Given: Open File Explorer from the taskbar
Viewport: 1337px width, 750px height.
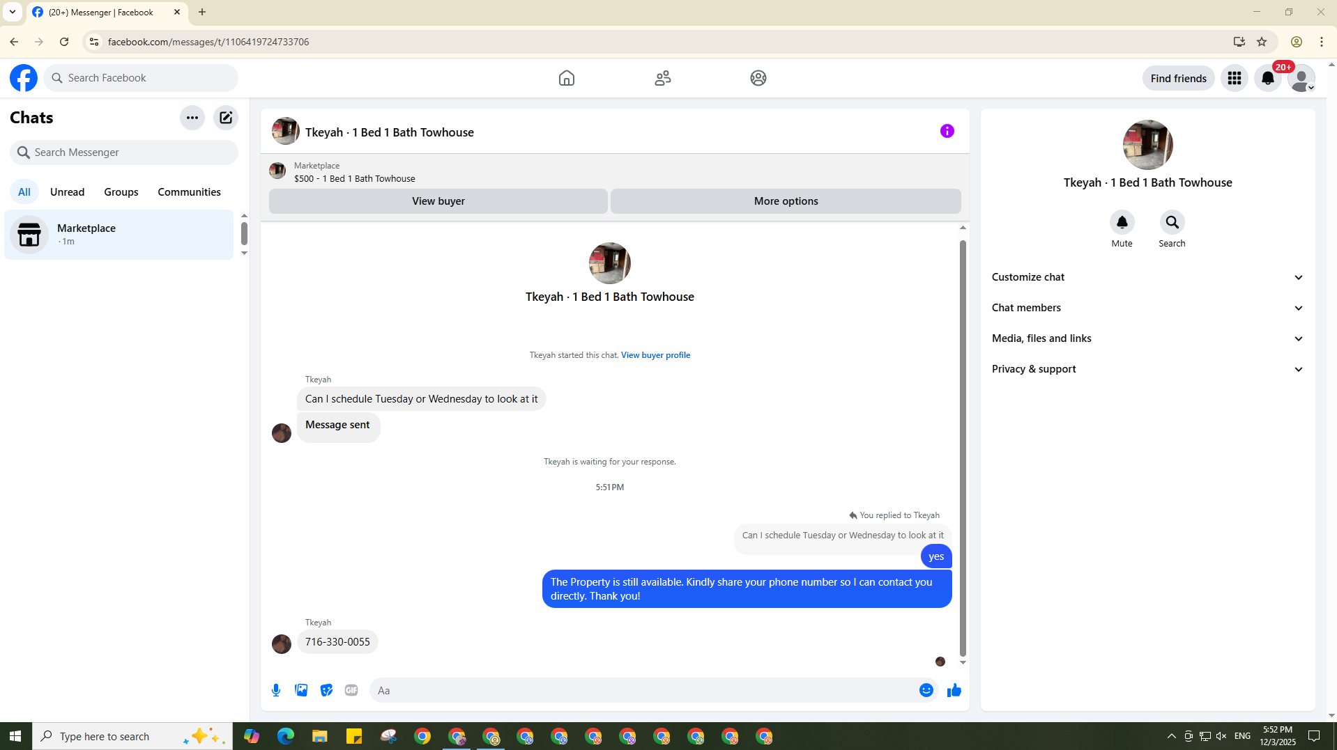Looking at the screenshot, I should point(320,736).
